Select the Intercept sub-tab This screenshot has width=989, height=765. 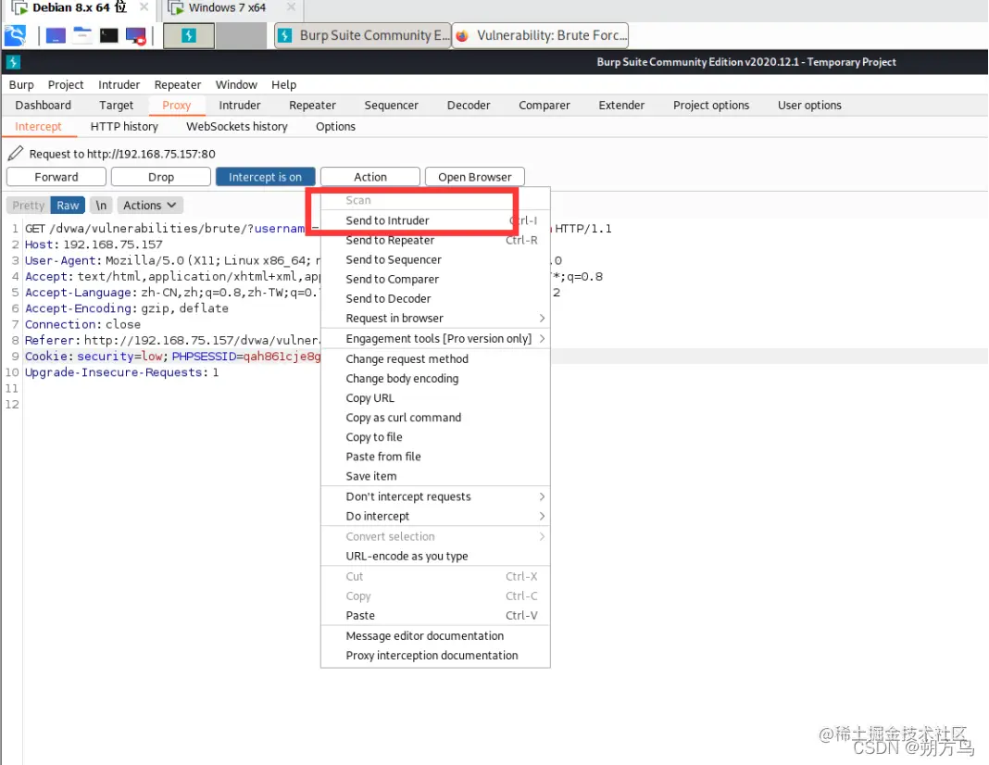pos(39,127)
